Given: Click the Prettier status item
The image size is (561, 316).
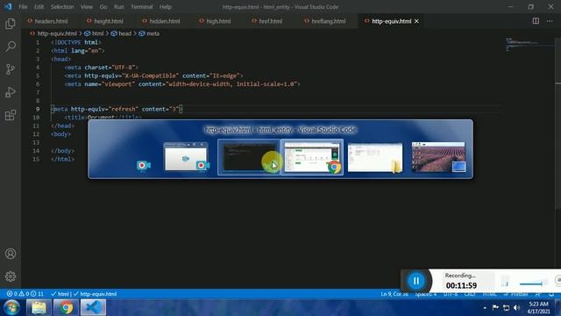Looking at the screenshot, I should pos(515,294).
